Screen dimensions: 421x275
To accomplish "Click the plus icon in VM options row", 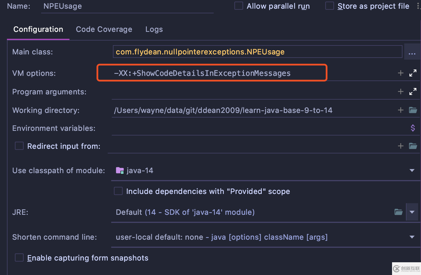I will point(401,73).
